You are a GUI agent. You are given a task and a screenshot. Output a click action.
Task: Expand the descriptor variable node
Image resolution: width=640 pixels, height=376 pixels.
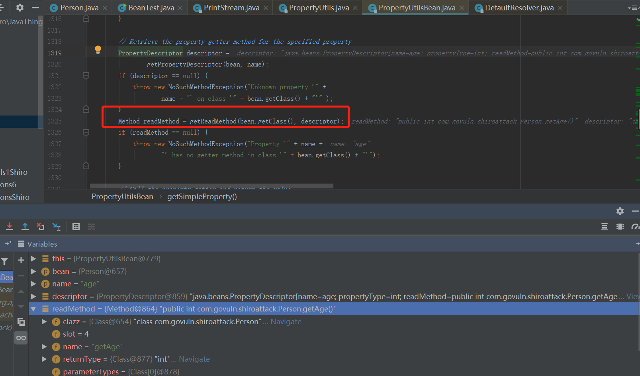click(x=34, y=296)
